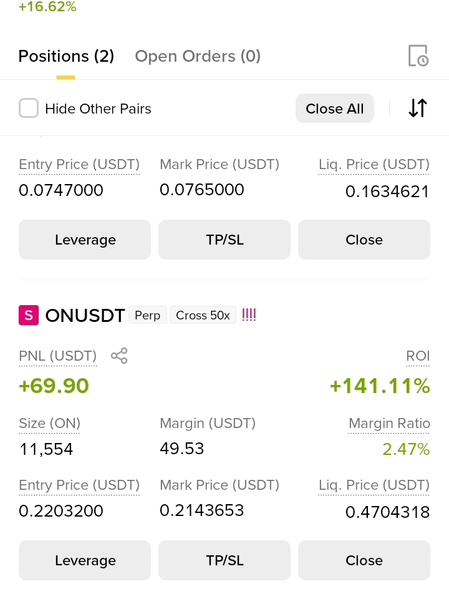Screen dimensions: 449x599
Task: Tap the sort positions arrows icon
Action: [x=418, y=108]
